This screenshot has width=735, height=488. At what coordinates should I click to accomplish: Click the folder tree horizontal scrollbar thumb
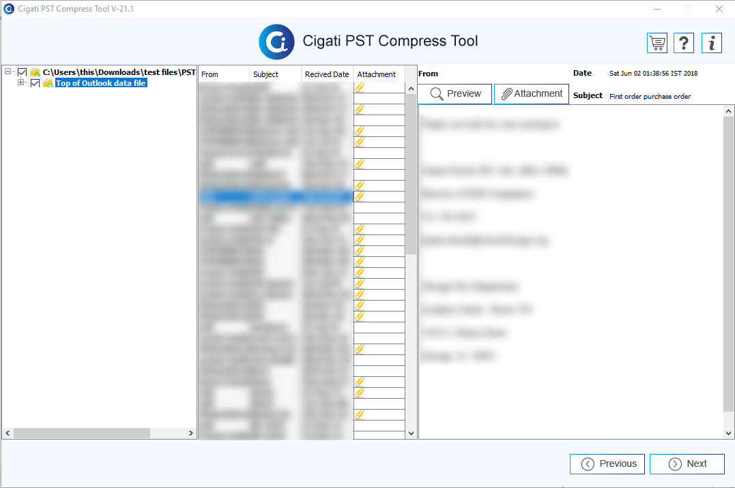(x=82, y=433)
